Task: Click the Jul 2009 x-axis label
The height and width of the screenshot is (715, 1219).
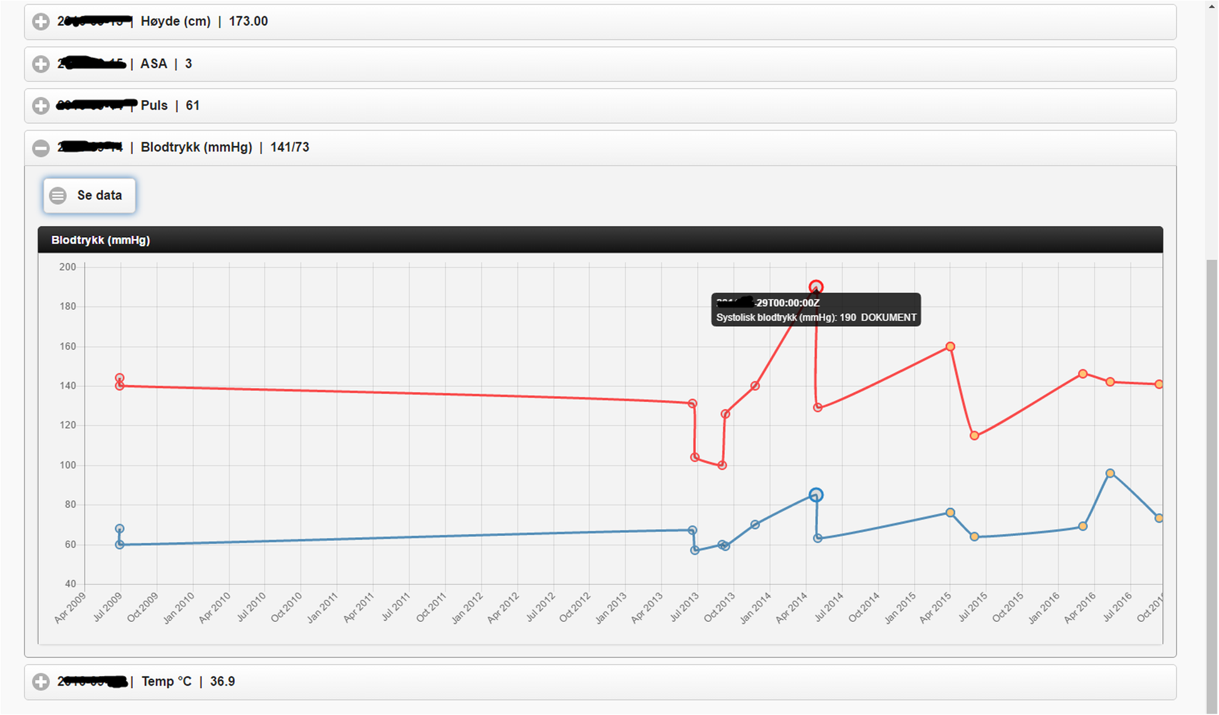Action: (x=108, y=608)
